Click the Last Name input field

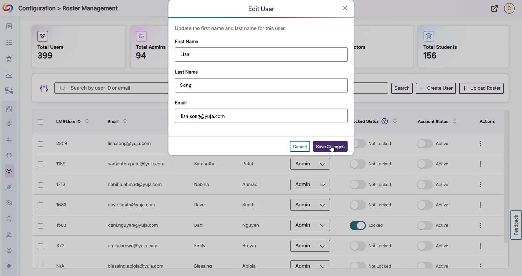[x=261, y=86]
